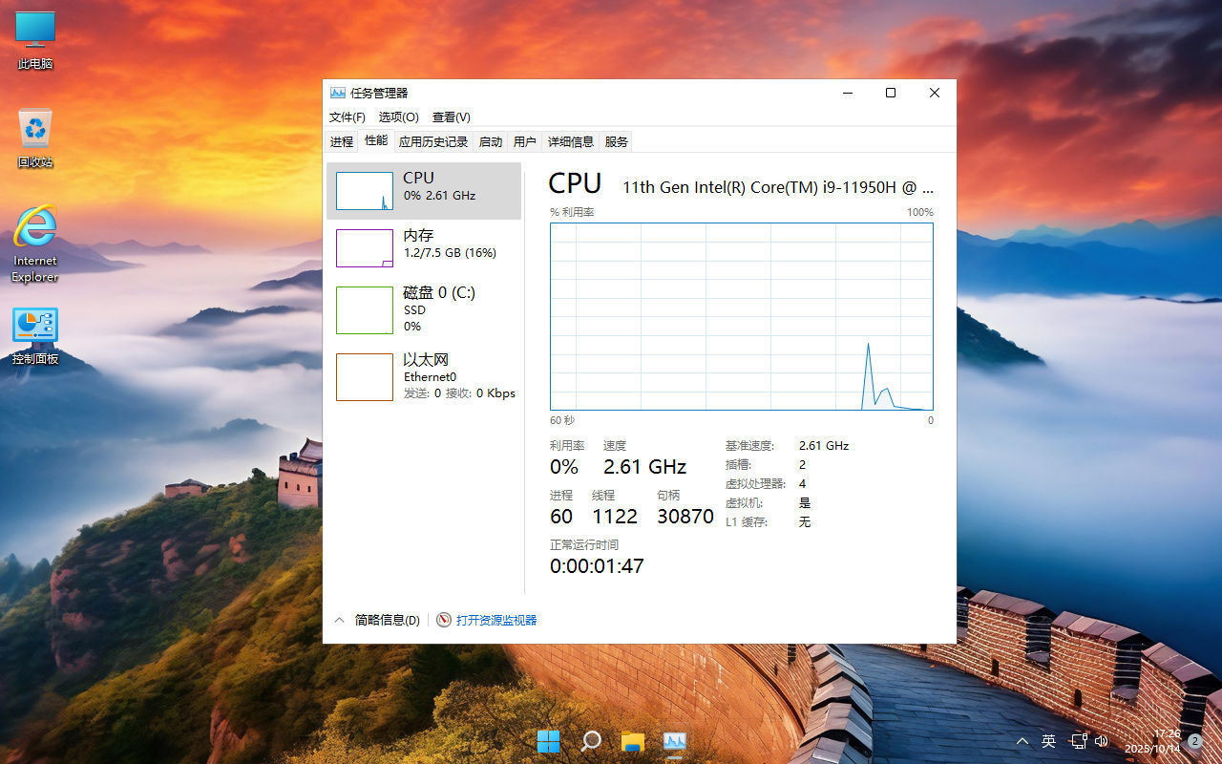
Task: Collapse the details with 简略信息(D) chevron
Action: pyautogui.click(x=340, y=620)
